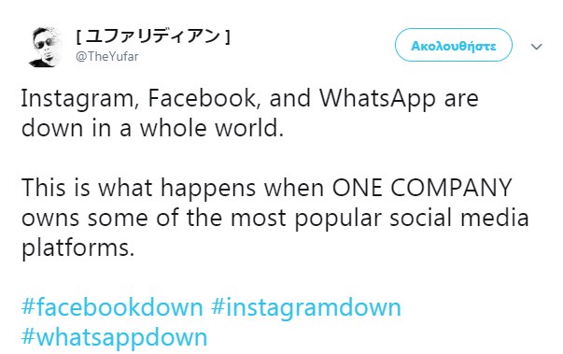Click the word 'happens' in the tweet body
This screenshot has height=354, width=563.
click(207, 190)
